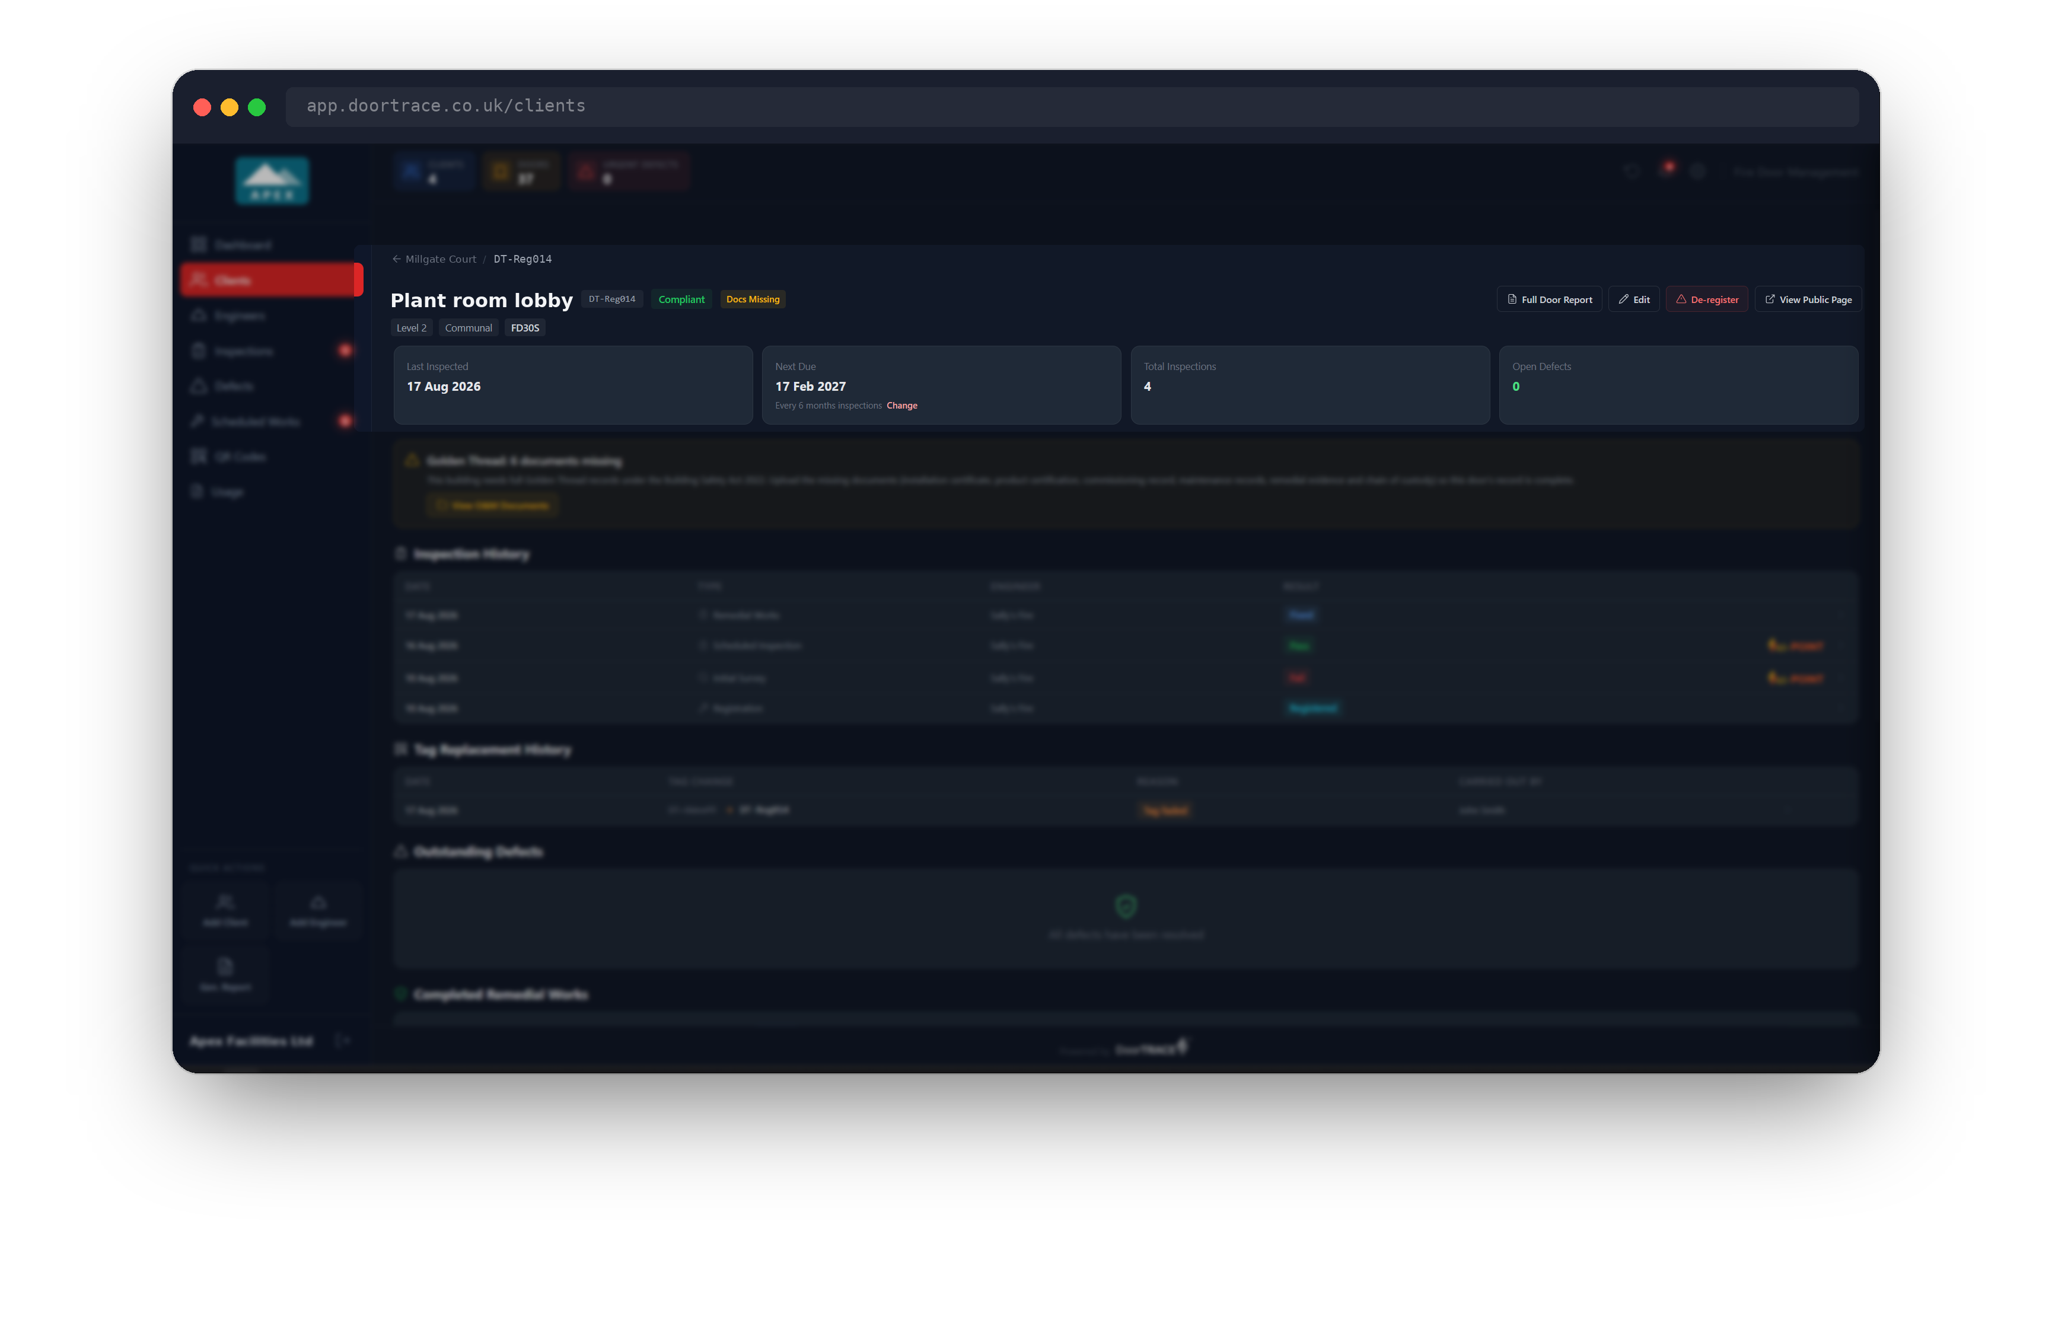Click the Level 2 tag
The height and width of the screenshot is (1320, 2052).
[412, 327]
